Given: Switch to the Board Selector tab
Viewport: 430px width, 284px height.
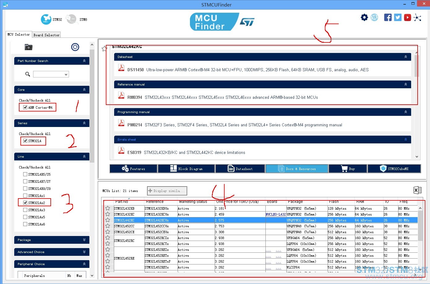Looking at the screenshot, I should [46, 35].
